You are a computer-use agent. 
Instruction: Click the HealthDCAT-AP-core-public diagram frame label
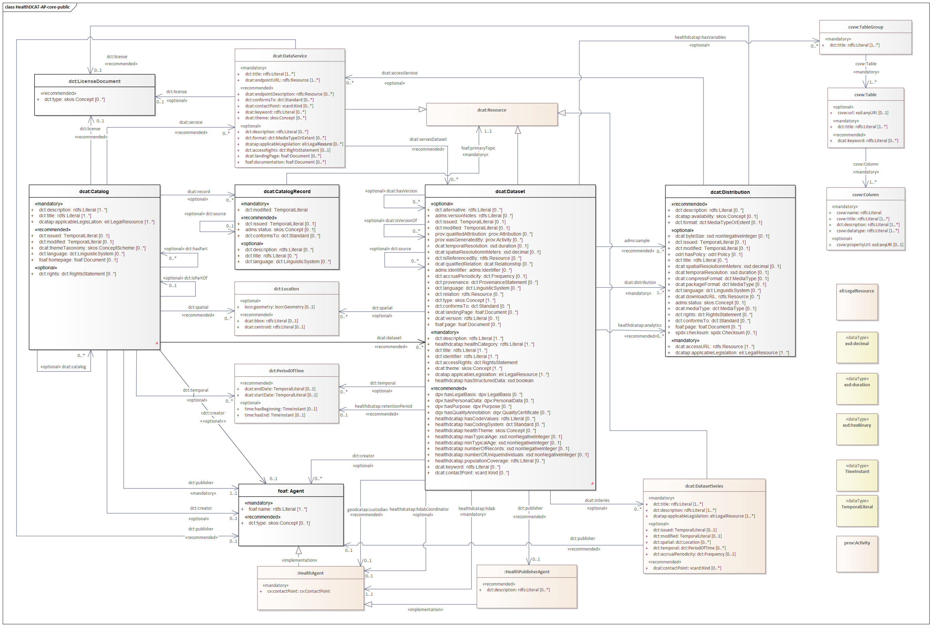pyautogui.click(x=38, y=7)
